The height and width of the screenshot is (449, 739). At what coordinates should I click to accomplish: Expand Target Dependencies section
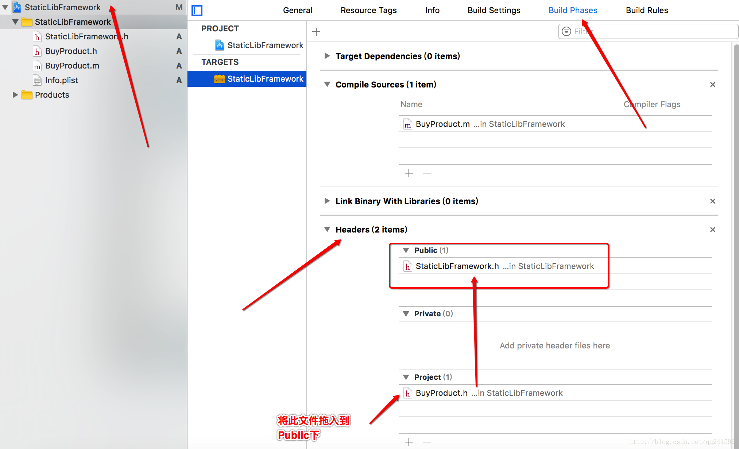coord(327,56)
